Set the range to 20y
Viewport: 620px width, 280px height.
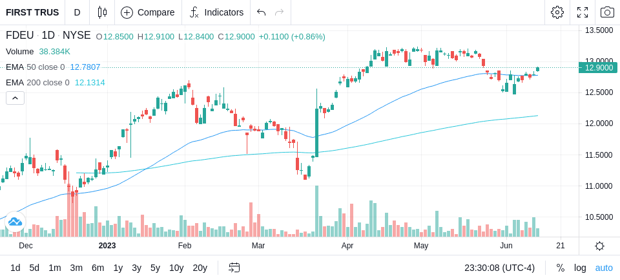pos(200,268)
